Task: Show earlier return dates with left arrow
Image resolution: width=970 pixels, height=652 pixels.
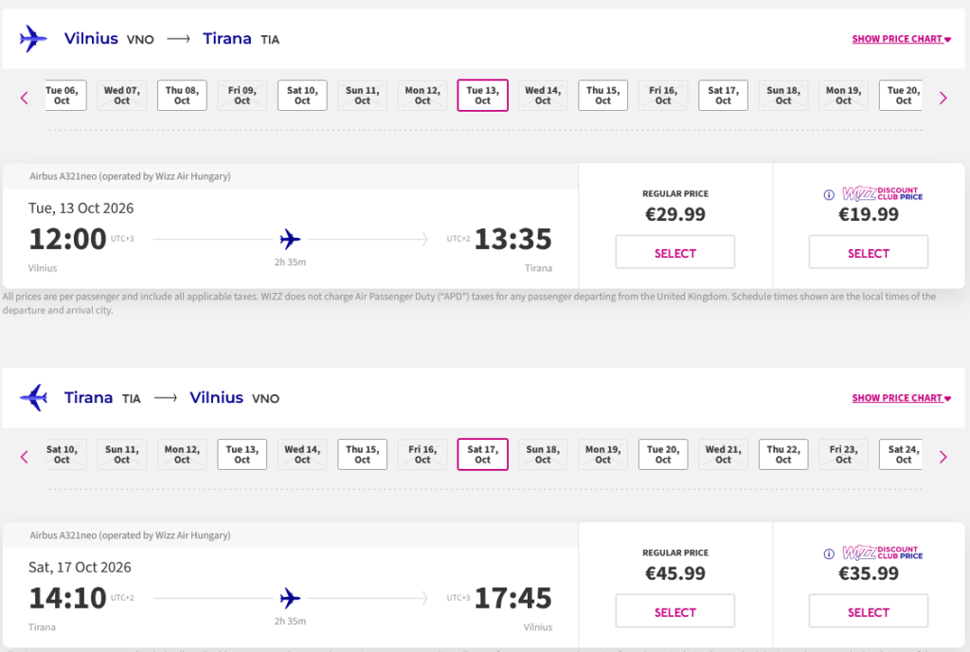Action: tap(25, 457)
